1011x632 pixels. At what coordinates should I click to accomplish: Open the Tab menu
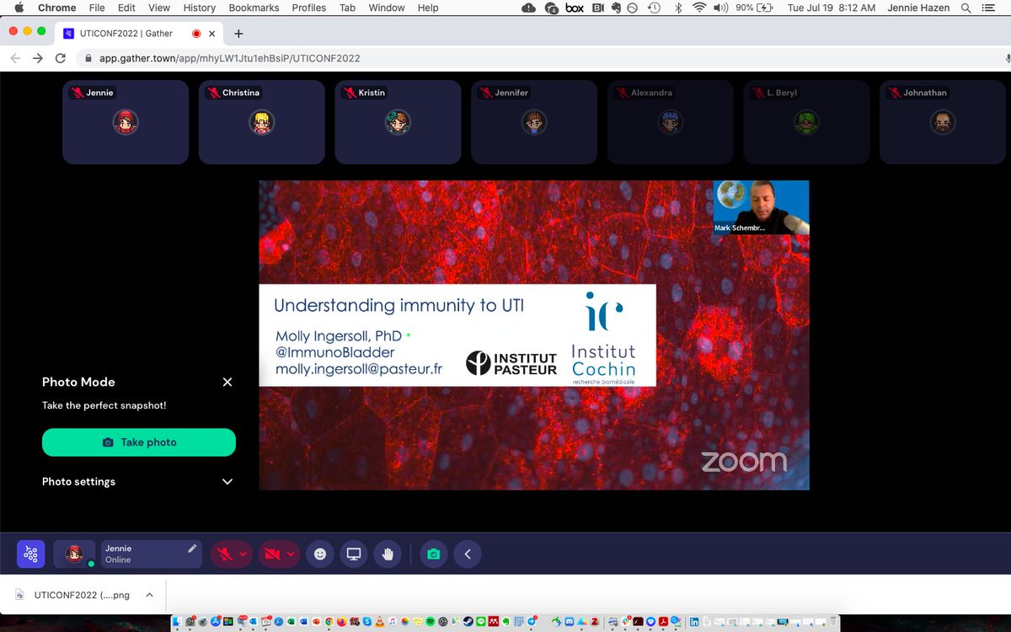347,8
